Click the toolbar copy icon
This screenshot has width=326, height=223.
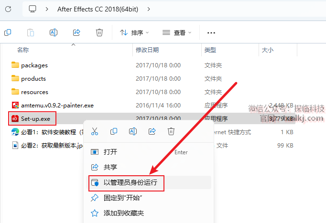[8, 32]
